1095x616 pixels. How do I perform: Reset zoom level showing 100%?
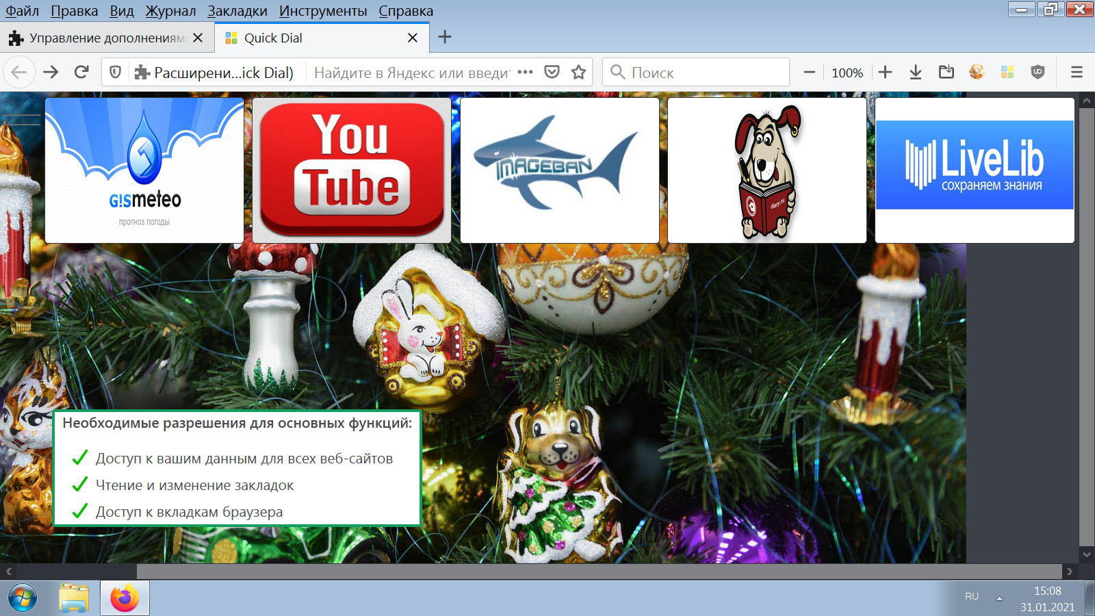(x=847, y=73)
